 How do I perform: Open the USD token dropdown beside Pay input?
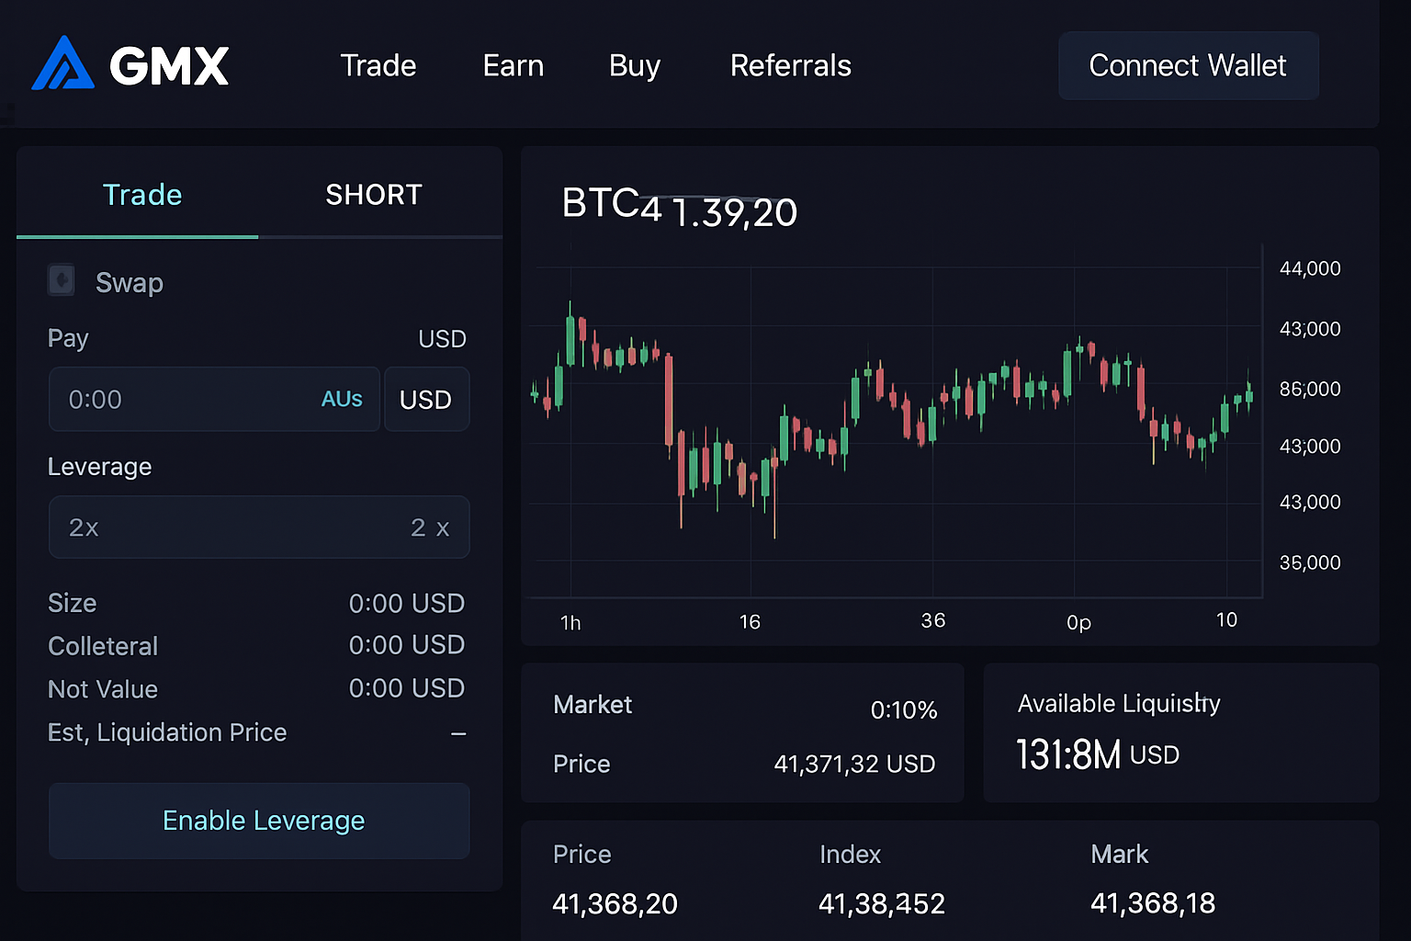[x=426, y=399]
